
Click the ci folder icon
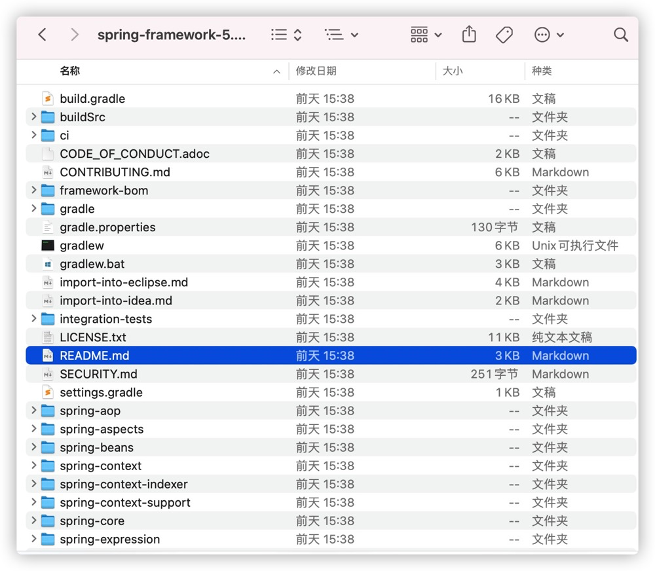coord(48,136)
